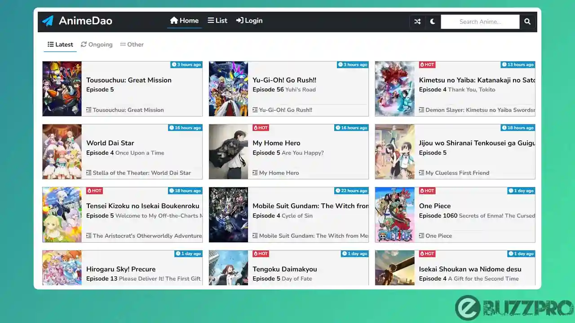The width and height of the screenshot is (575, 323).
Task: Open the random anime shuffle icon
Action: point(417,22)
